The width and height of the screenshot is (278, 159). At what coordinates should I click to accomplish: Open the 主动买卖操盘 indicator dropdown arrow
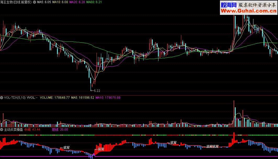pos(2,129)
